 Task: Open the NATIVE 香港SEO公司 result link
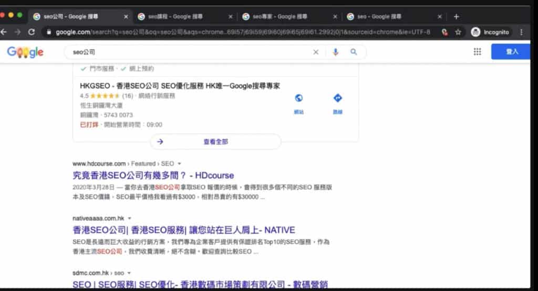click(183, 230)
